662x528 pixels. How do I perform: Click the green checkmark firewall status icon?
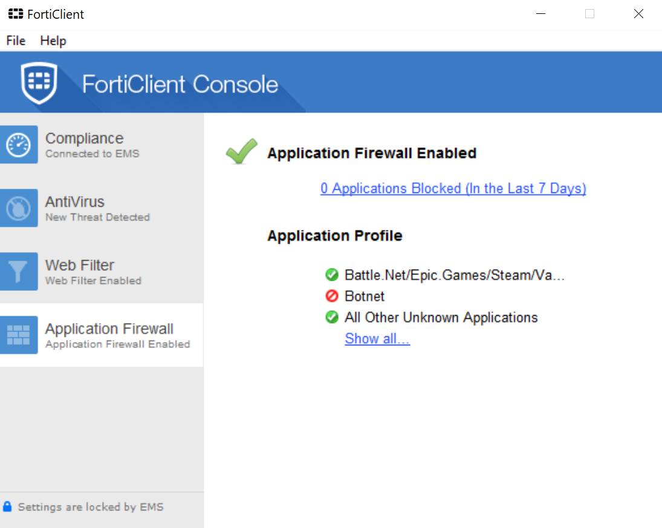(241, 151)
